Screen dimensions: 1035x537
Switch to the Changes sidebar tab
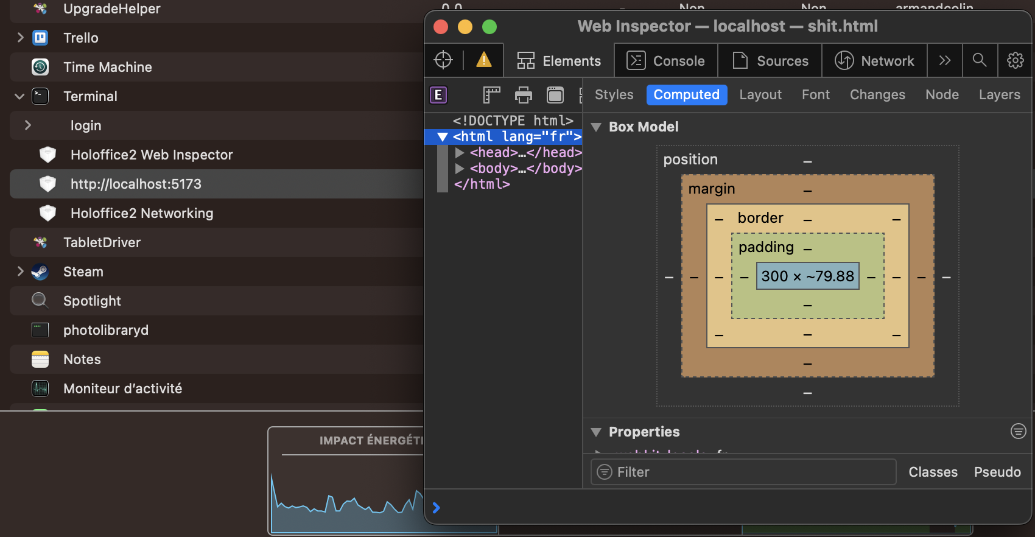[877, 95]
